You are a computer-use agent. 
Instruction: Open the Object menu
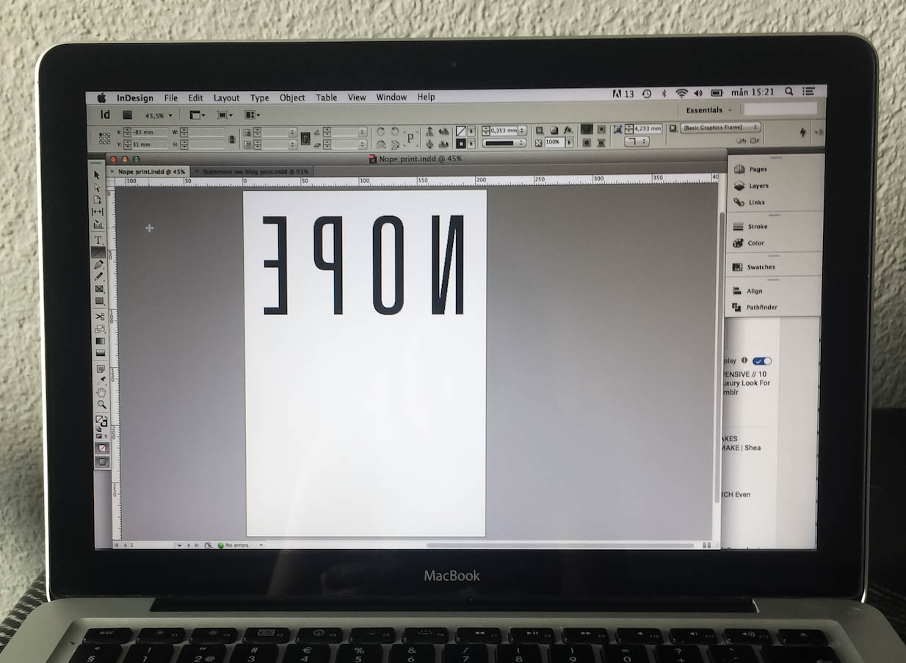[292, 98]
